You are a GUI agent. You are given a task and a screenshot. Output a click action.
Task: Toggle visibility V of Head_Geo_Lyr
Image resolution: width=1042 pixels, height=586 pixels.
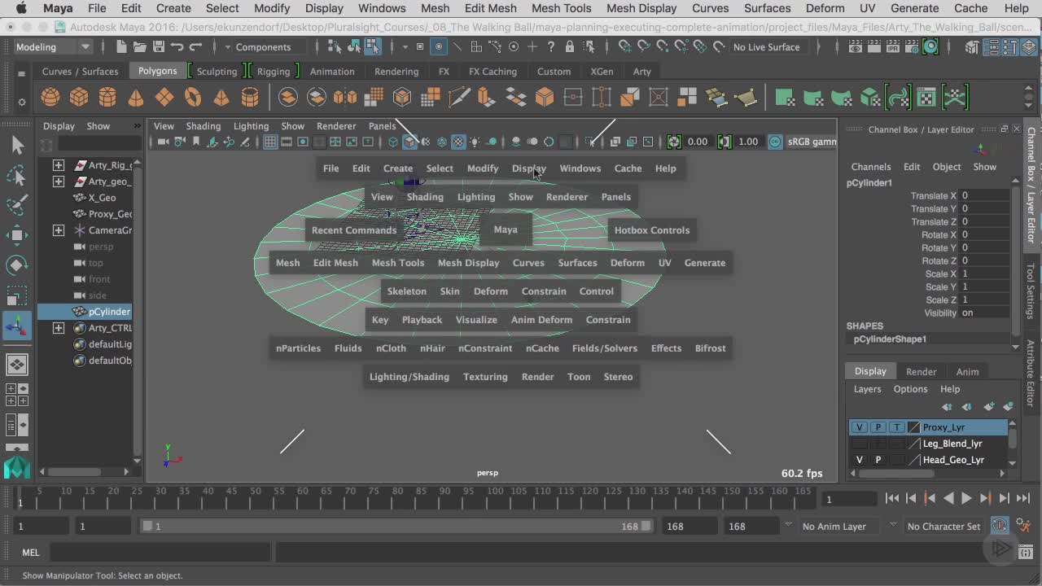(x=860, y=460)
